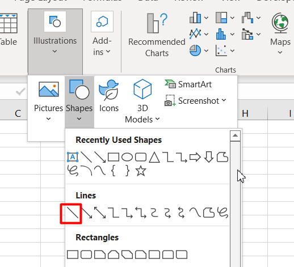
Task: Pick the Scribble tool in Lines section
Action: click(x=222, y=213)
